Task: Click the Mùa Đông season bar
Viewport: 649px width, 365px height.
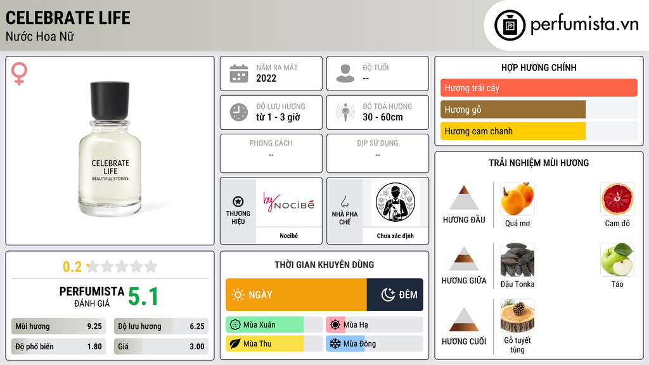Action: tap(375, 343)
